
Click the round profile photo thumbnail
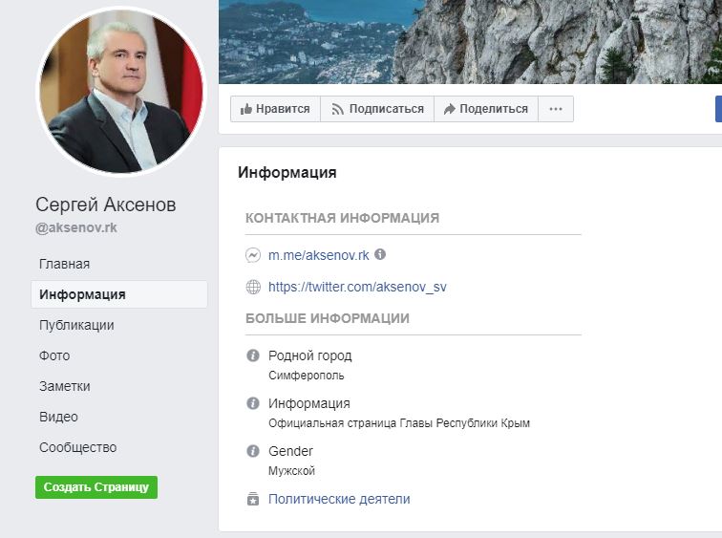click(x=120, y=93)
